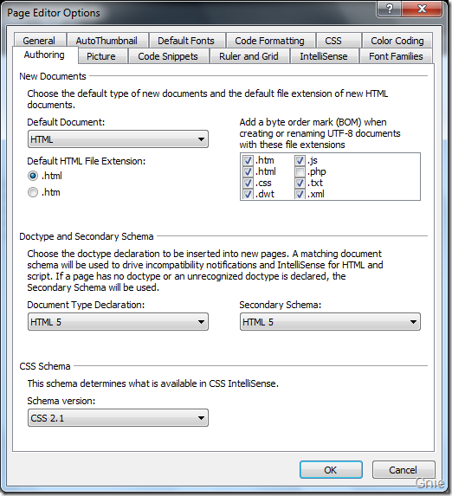Image resolution: width=452 pixels, height=496 pixels.
Task: Uncheck the .css BOM checkbox
Action: click(248, 184)
